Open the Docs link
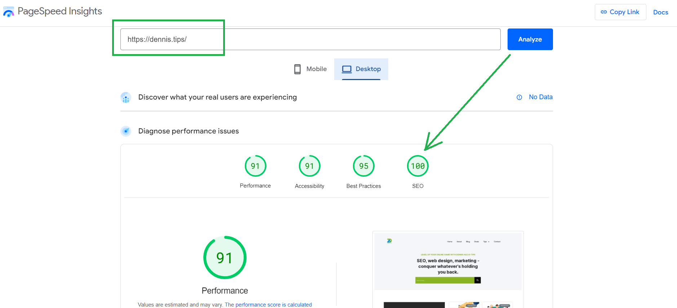 click(x=660, y=12)
